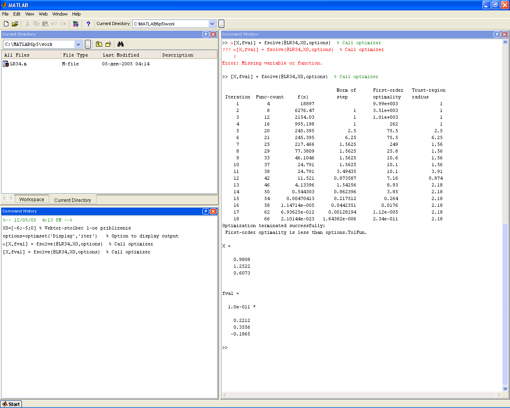Open the Window menu
The image size is (510, 408).
60,14
